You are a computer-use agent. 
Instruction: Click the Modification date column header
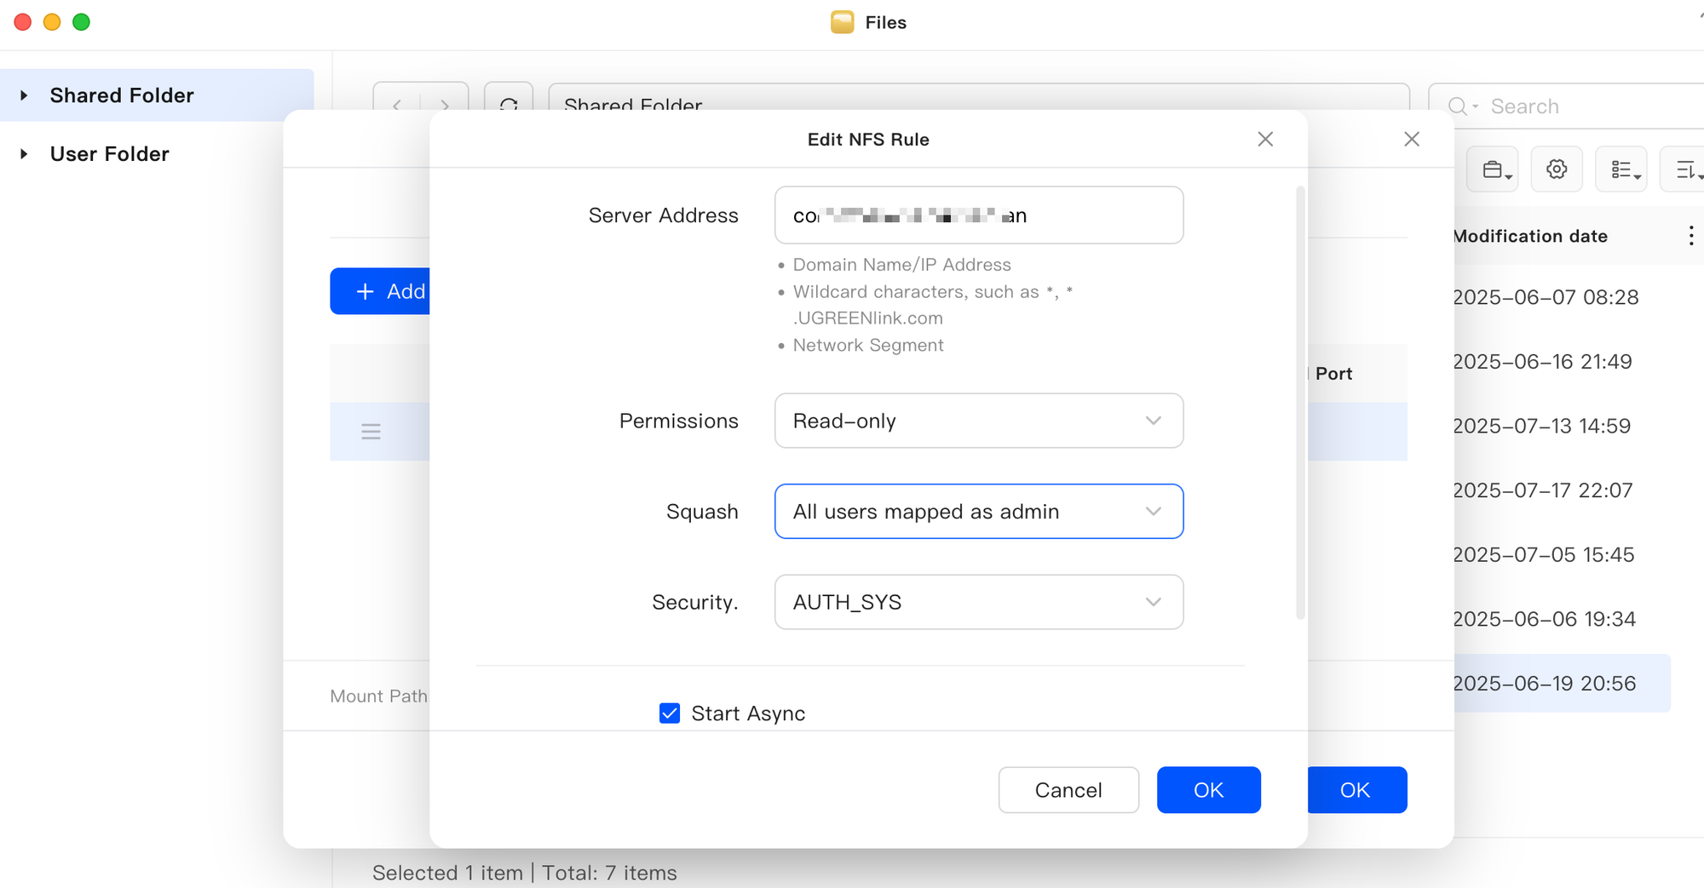pyautogui.click(x=1530, y=236)
